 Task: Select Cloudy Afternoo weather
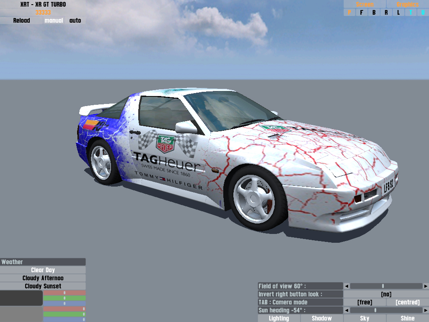pyautogui.click(x=43, y=278)
